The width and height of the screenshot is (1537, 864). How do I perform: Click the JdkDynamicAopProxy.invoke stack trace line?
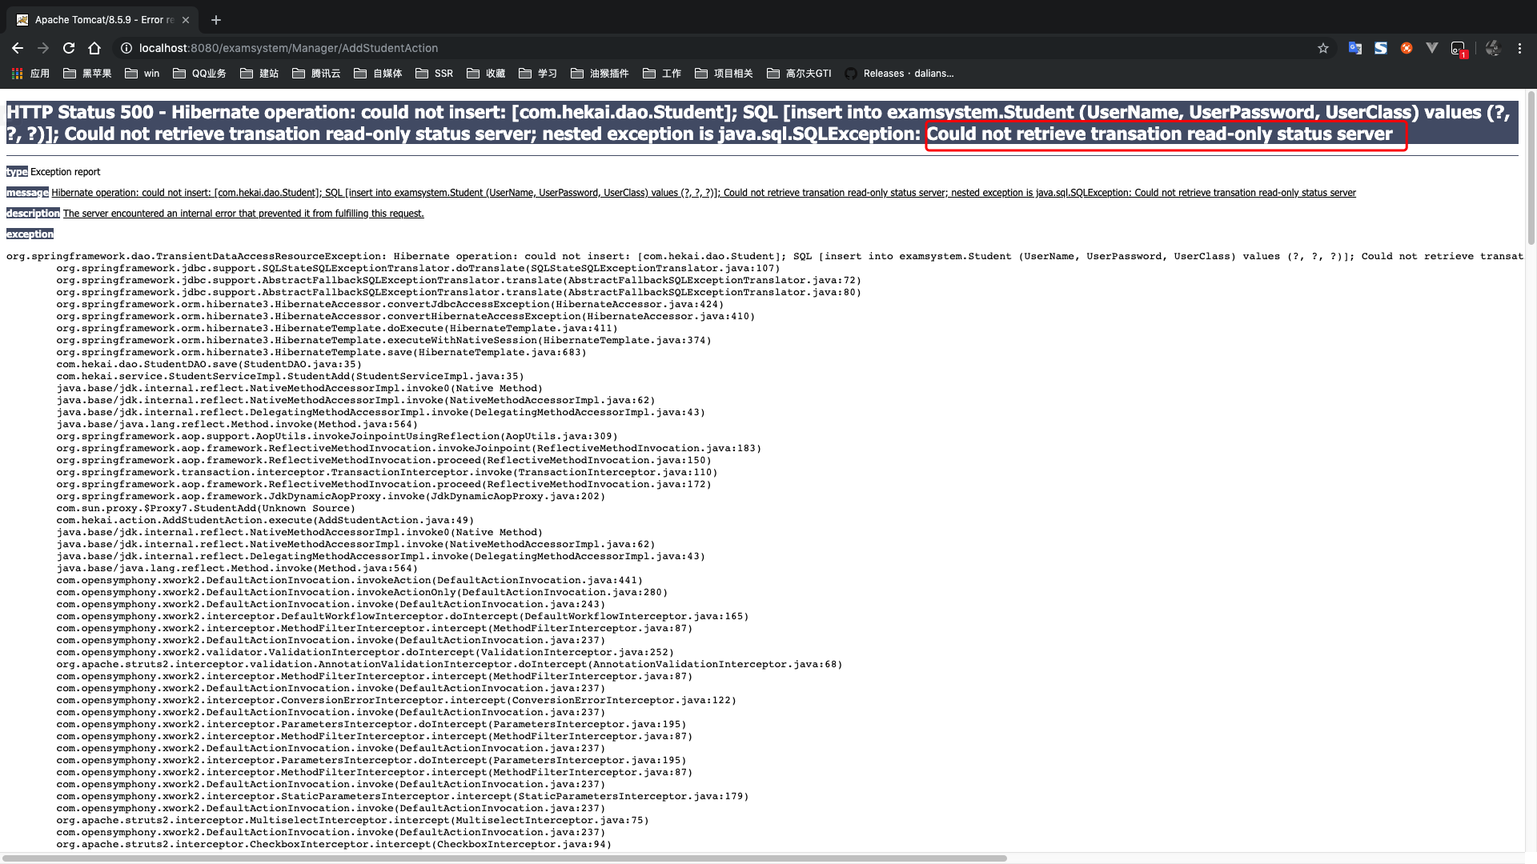pos(331,496)
